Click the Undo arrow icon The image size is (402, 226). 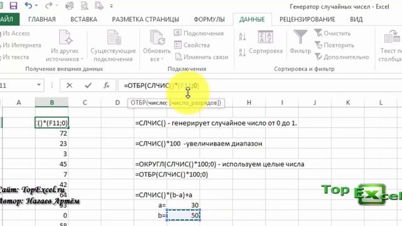coord(28,6)
